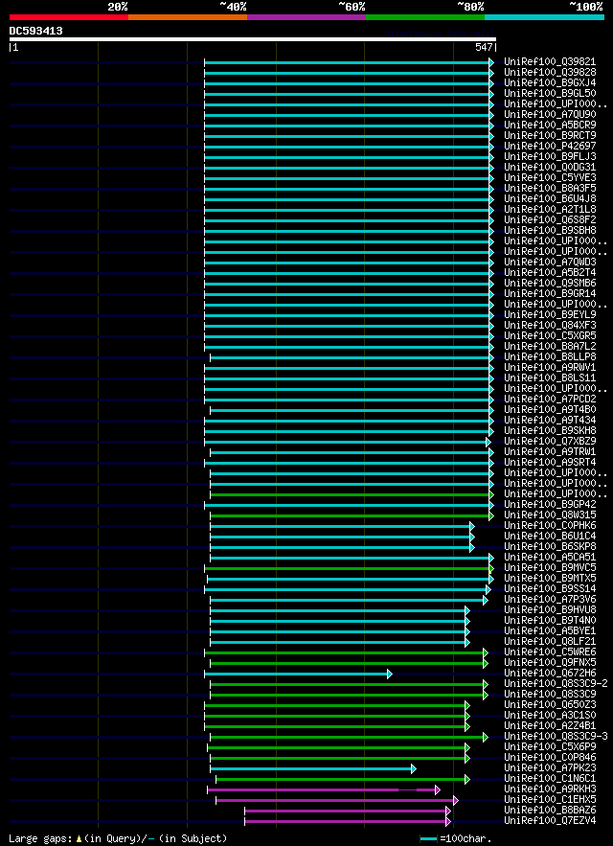Select the UniRef100_B9EYL9 label

[550, 314]
